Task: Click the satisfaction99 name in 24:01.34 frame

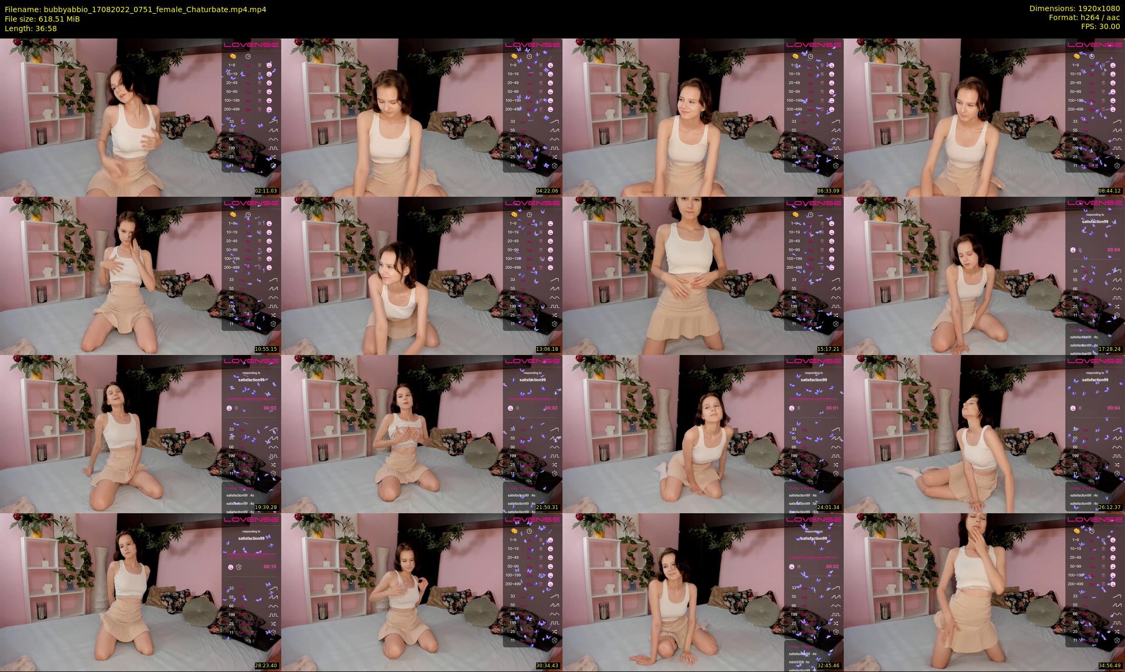Action: click(x=814, y=380)
